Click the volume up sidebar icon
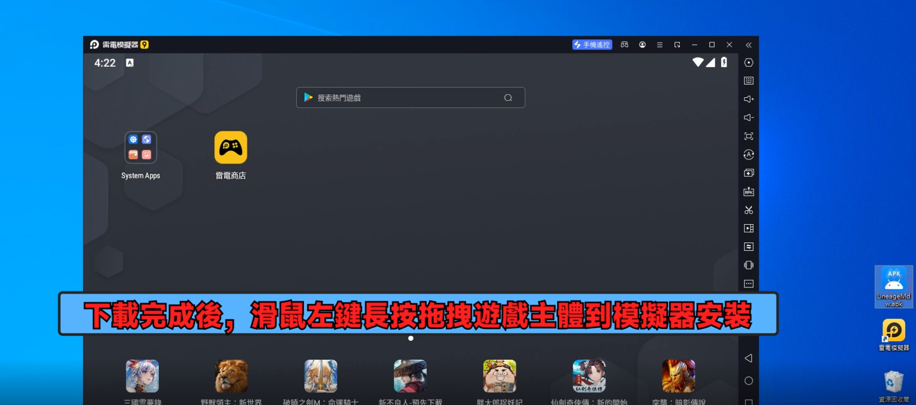The height and width of the screenshot is (405, 916). 748,99
